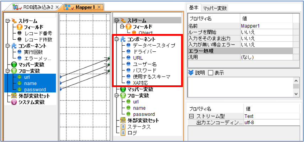Viewport: 304px width, 142px height.
Task: Click the システム変数 icon
Action: coord(13,102)
